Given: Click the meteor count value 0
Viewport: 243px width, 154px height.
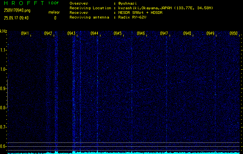Looking at the screenshot, I should [55, 18].
